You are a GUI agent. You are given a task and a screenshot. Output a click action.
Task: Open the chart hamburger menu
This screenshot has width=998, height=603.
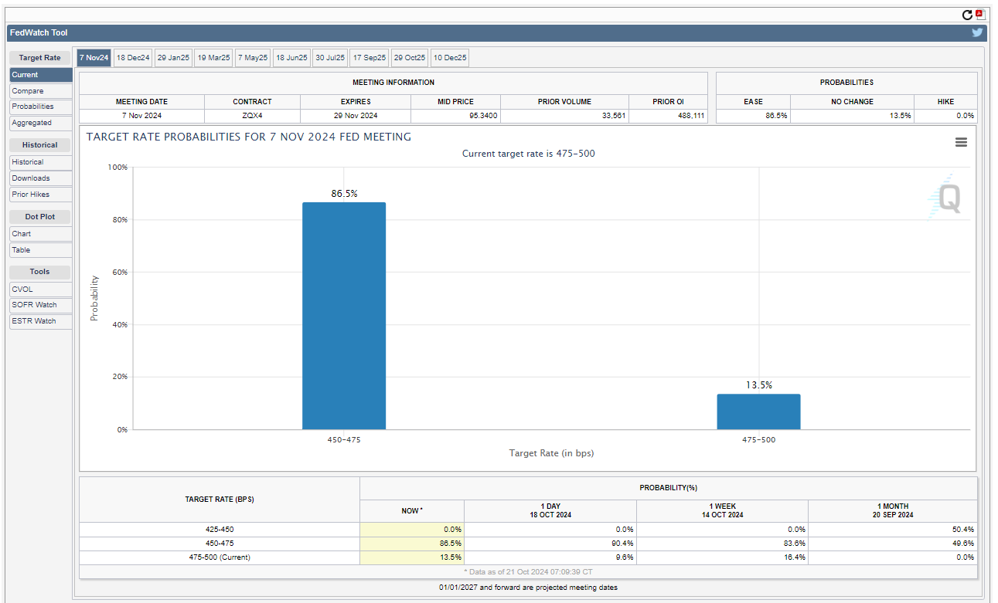pos(961,142)
